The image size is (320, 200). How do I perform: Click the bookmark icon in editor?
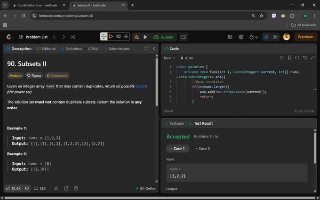289,58
